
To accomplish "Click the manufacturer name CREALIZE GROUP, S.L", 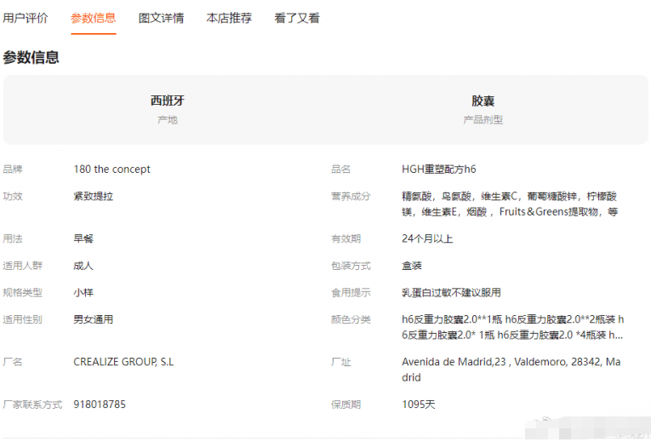I will point(123,362).
